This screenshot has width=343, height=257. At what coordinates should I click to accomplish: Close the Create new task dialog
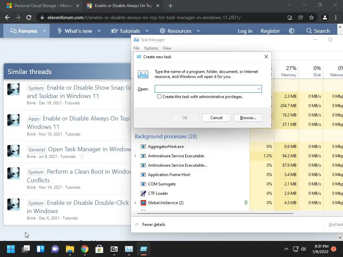pos(266,57)
